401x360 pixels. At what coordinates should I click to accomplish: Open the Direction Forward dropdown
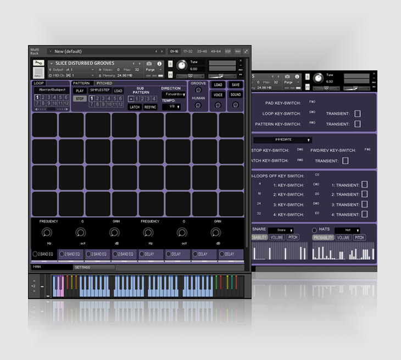tap(174, 95)
